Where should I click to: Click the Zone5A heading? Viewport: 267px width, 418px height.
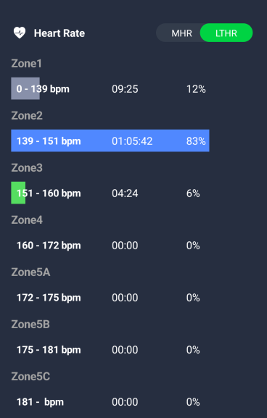click(30, 272)
